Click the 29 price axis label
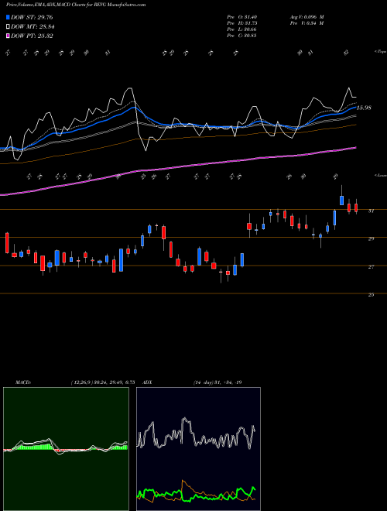This screenshot has height=511, width=387. click(x=371, y=239)
